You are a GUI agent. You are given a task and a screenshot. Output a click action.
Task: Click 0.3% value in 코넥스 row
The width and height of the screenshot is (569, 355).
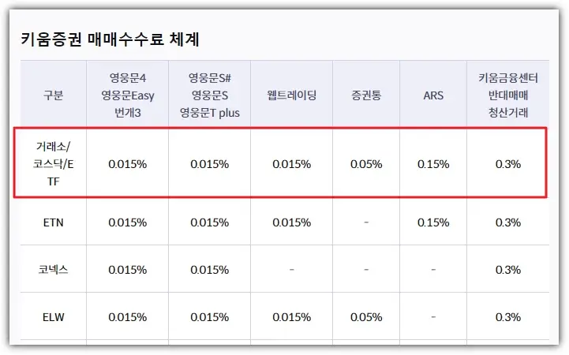tap(507, 270)
